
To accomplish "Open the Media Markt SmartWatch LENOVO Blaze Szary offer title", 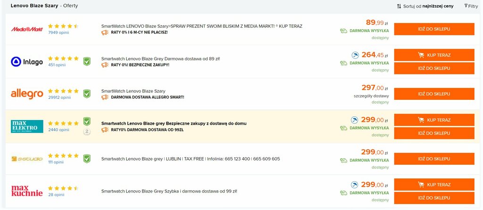I will (x=202, y=26).
